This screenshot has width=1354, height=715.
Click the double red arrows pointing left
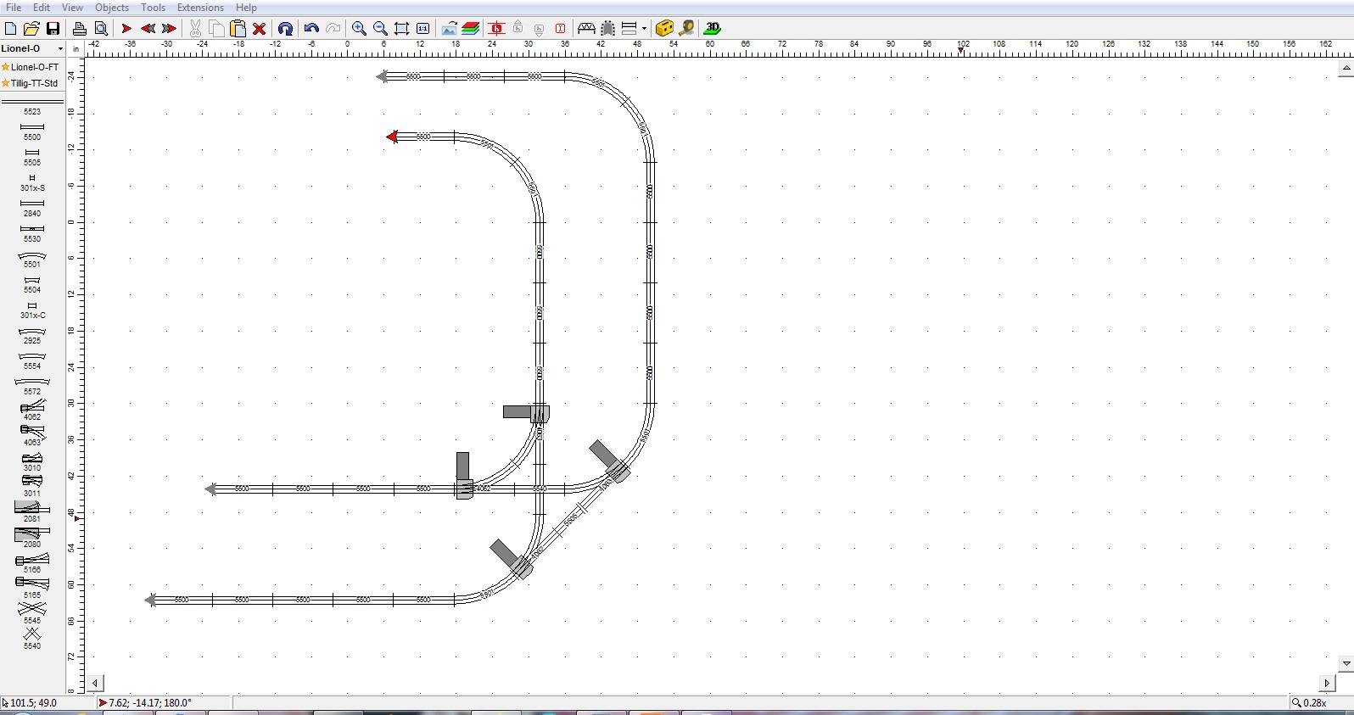tap(148, 28)
